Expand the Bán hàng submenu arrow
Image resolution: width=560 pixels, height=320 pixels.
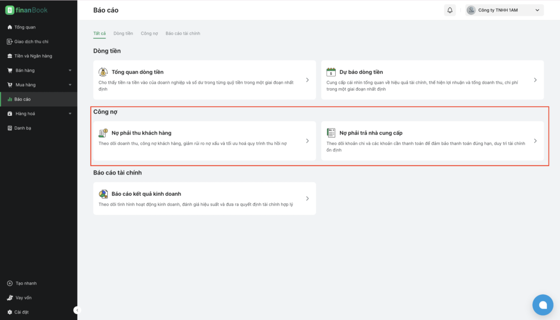coord(70,71)
